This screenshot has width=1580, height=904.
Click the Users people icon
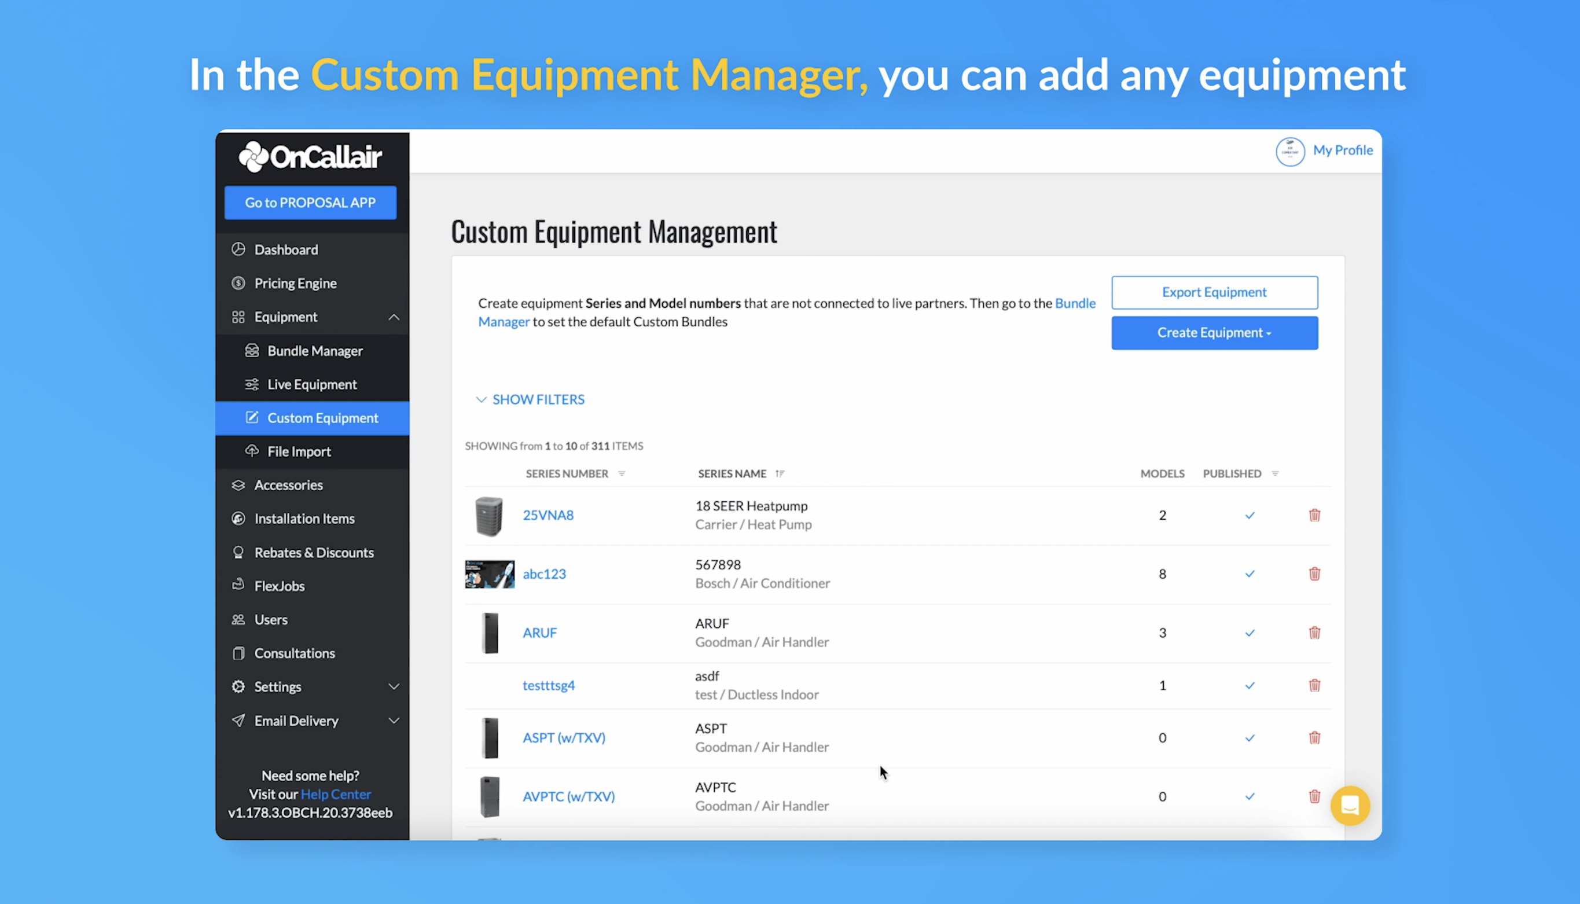(238, 620)
